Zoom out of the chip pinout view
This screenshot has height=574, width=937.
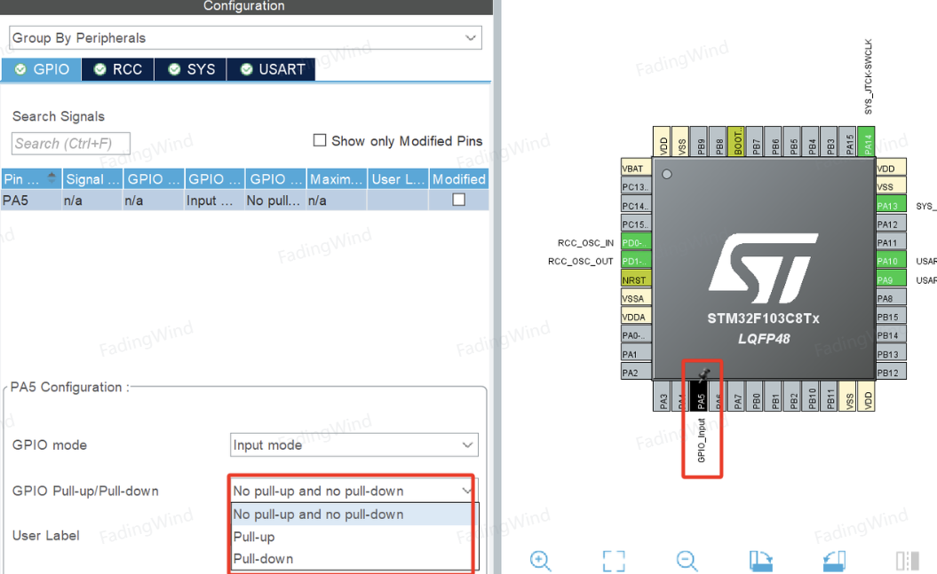pyautogui.click(x=687, y=561)
